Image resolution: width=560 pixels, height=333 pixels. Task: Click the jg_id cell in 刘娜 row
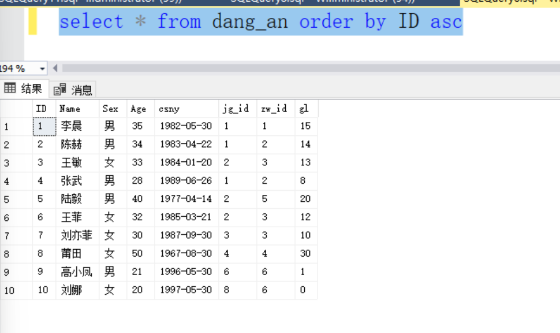pyautogui.click(x=238, y=290)
